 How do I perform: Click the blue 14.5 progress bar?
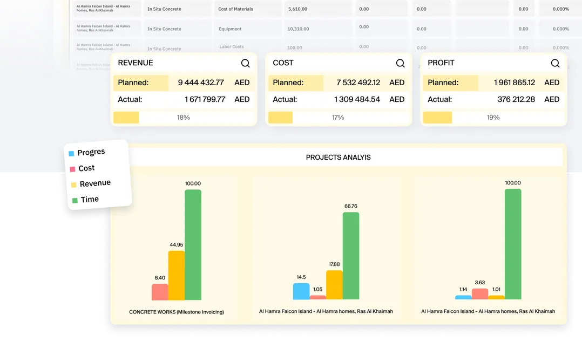(301, 291)
